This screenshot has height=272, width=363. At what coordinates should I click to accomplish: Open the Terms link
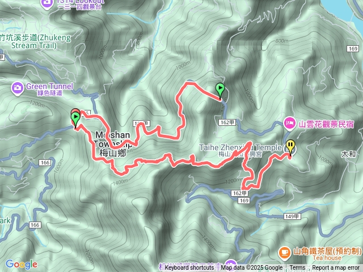pos(297,267)
